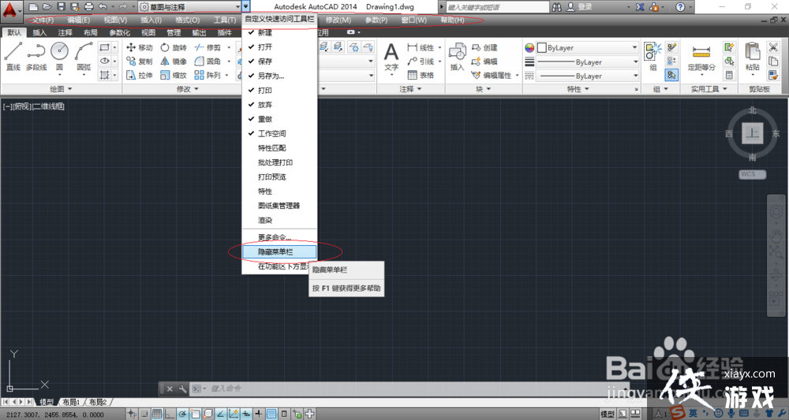Open the object color ByLayer swatch dropdown

click(588, 48)
